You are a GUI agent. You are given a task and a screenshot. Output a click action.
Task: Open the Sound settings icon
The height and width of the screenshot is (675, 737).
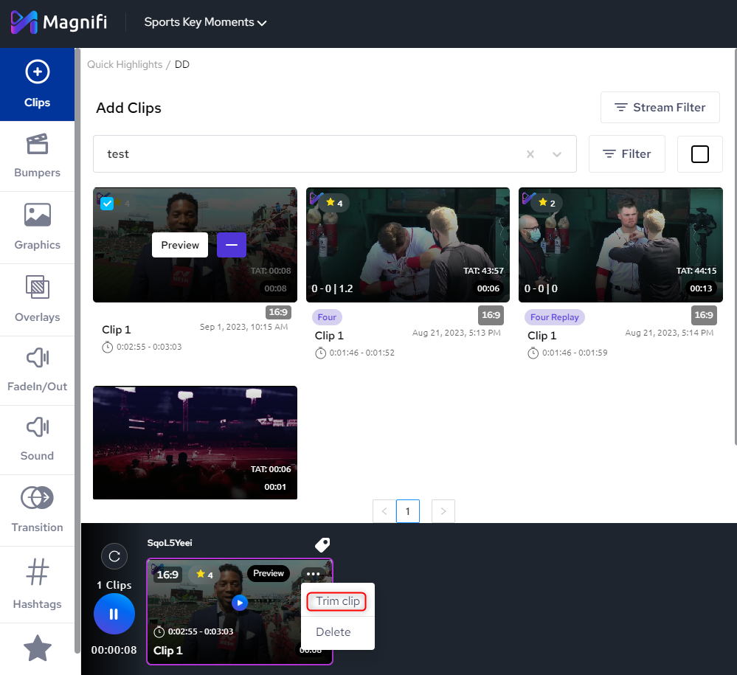(x=37, y=439)
